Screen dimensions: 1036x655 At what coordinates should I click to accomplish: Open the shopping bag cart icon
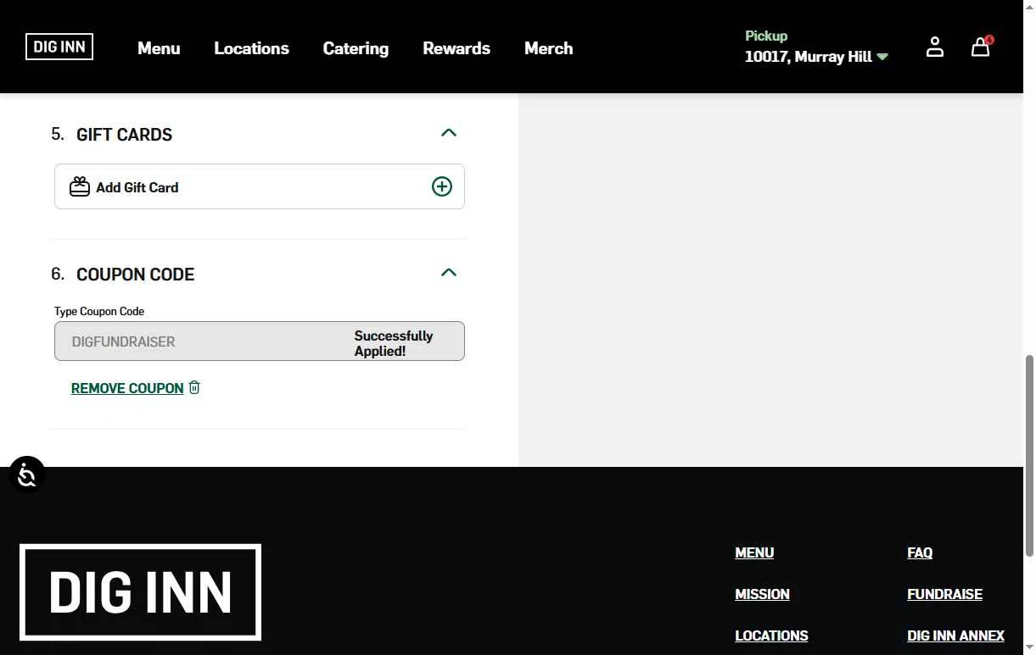point(981,47)
